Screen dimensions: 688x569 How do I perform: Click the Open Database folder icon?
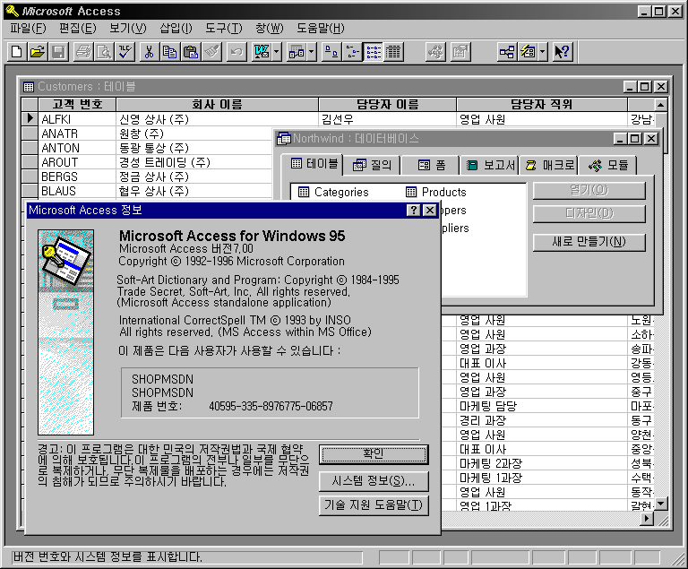click(38, 52)
